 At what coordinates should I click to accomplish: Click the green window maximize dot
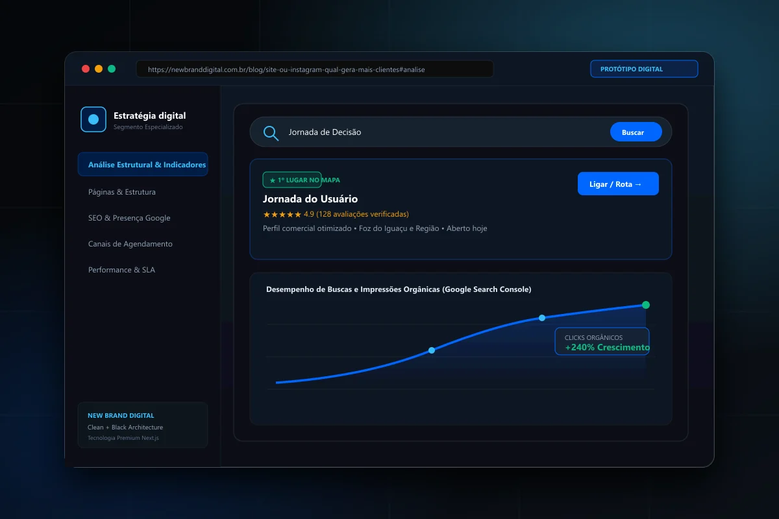(112, 69)
